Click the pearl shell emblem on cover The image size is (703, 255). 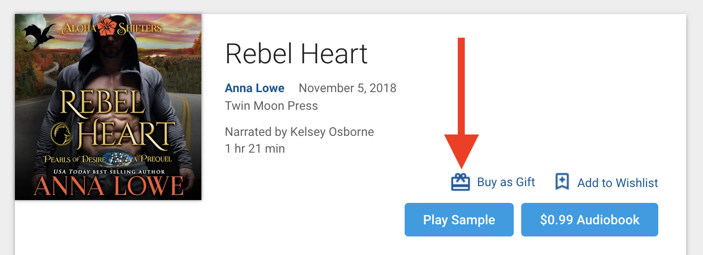click(117, 159)
